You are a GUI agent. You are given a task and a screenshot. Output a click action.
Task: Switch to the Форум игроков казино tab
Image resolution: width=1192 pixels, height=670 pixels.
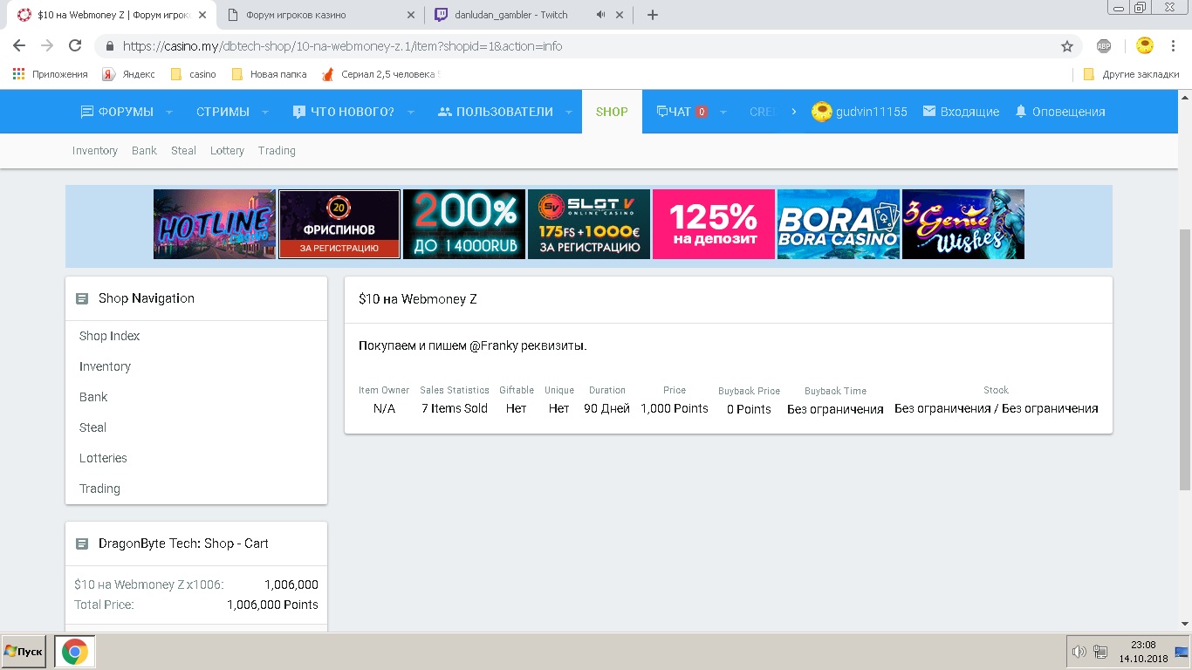coord(319,15)
